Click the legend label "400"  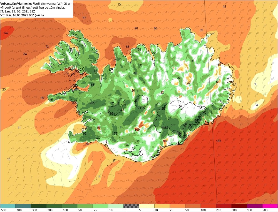point(249,210)
